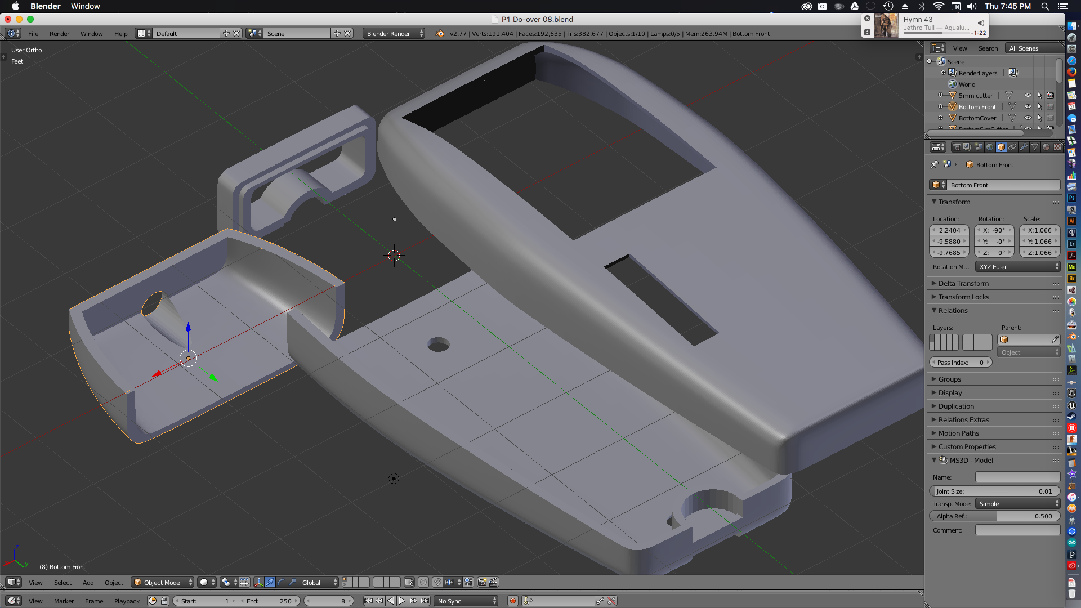
Task: Click the timeline End frame field
Action: point(269,601)
